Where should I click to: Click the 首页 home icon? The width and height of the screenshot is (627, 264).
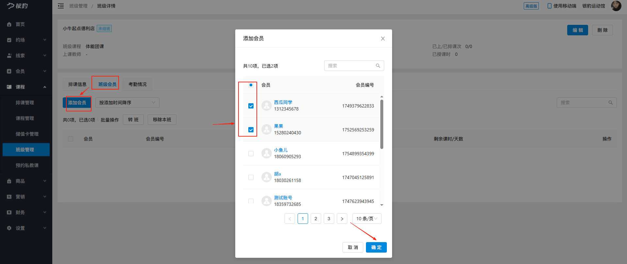pos(9,24)
